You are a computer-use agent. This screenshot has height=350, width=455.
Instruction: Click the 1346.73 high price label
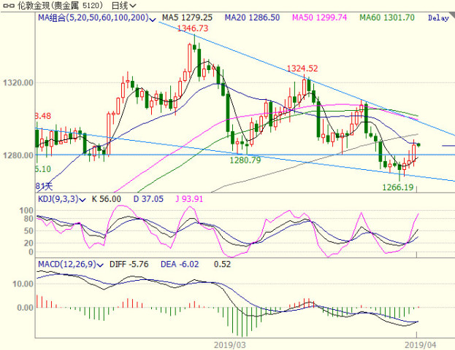[x=193, y=28]
